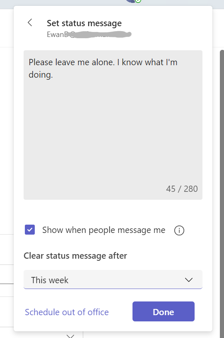This screenshot has height=338, width=224.
Task: Place cursor after the word "doing."
Action: pos(53,75)
